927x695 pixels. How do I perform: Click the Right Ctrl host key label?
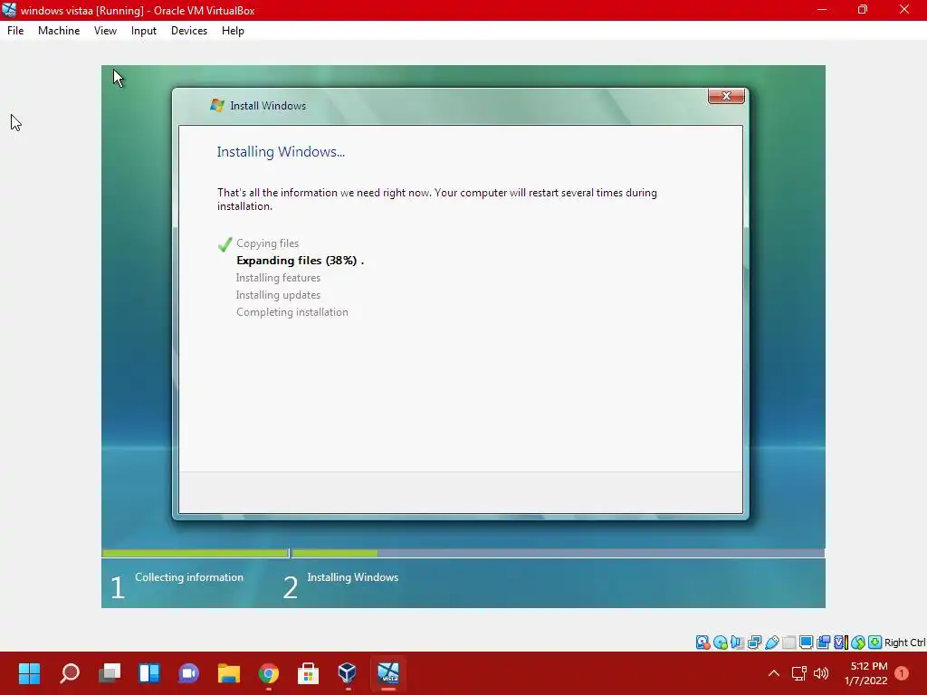click(x=905, y=643)
